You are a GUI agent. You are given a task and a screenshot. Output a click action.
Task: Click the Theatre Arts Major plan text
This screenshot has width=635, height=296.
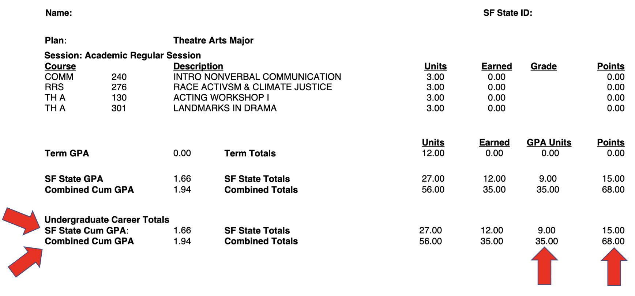213,41
